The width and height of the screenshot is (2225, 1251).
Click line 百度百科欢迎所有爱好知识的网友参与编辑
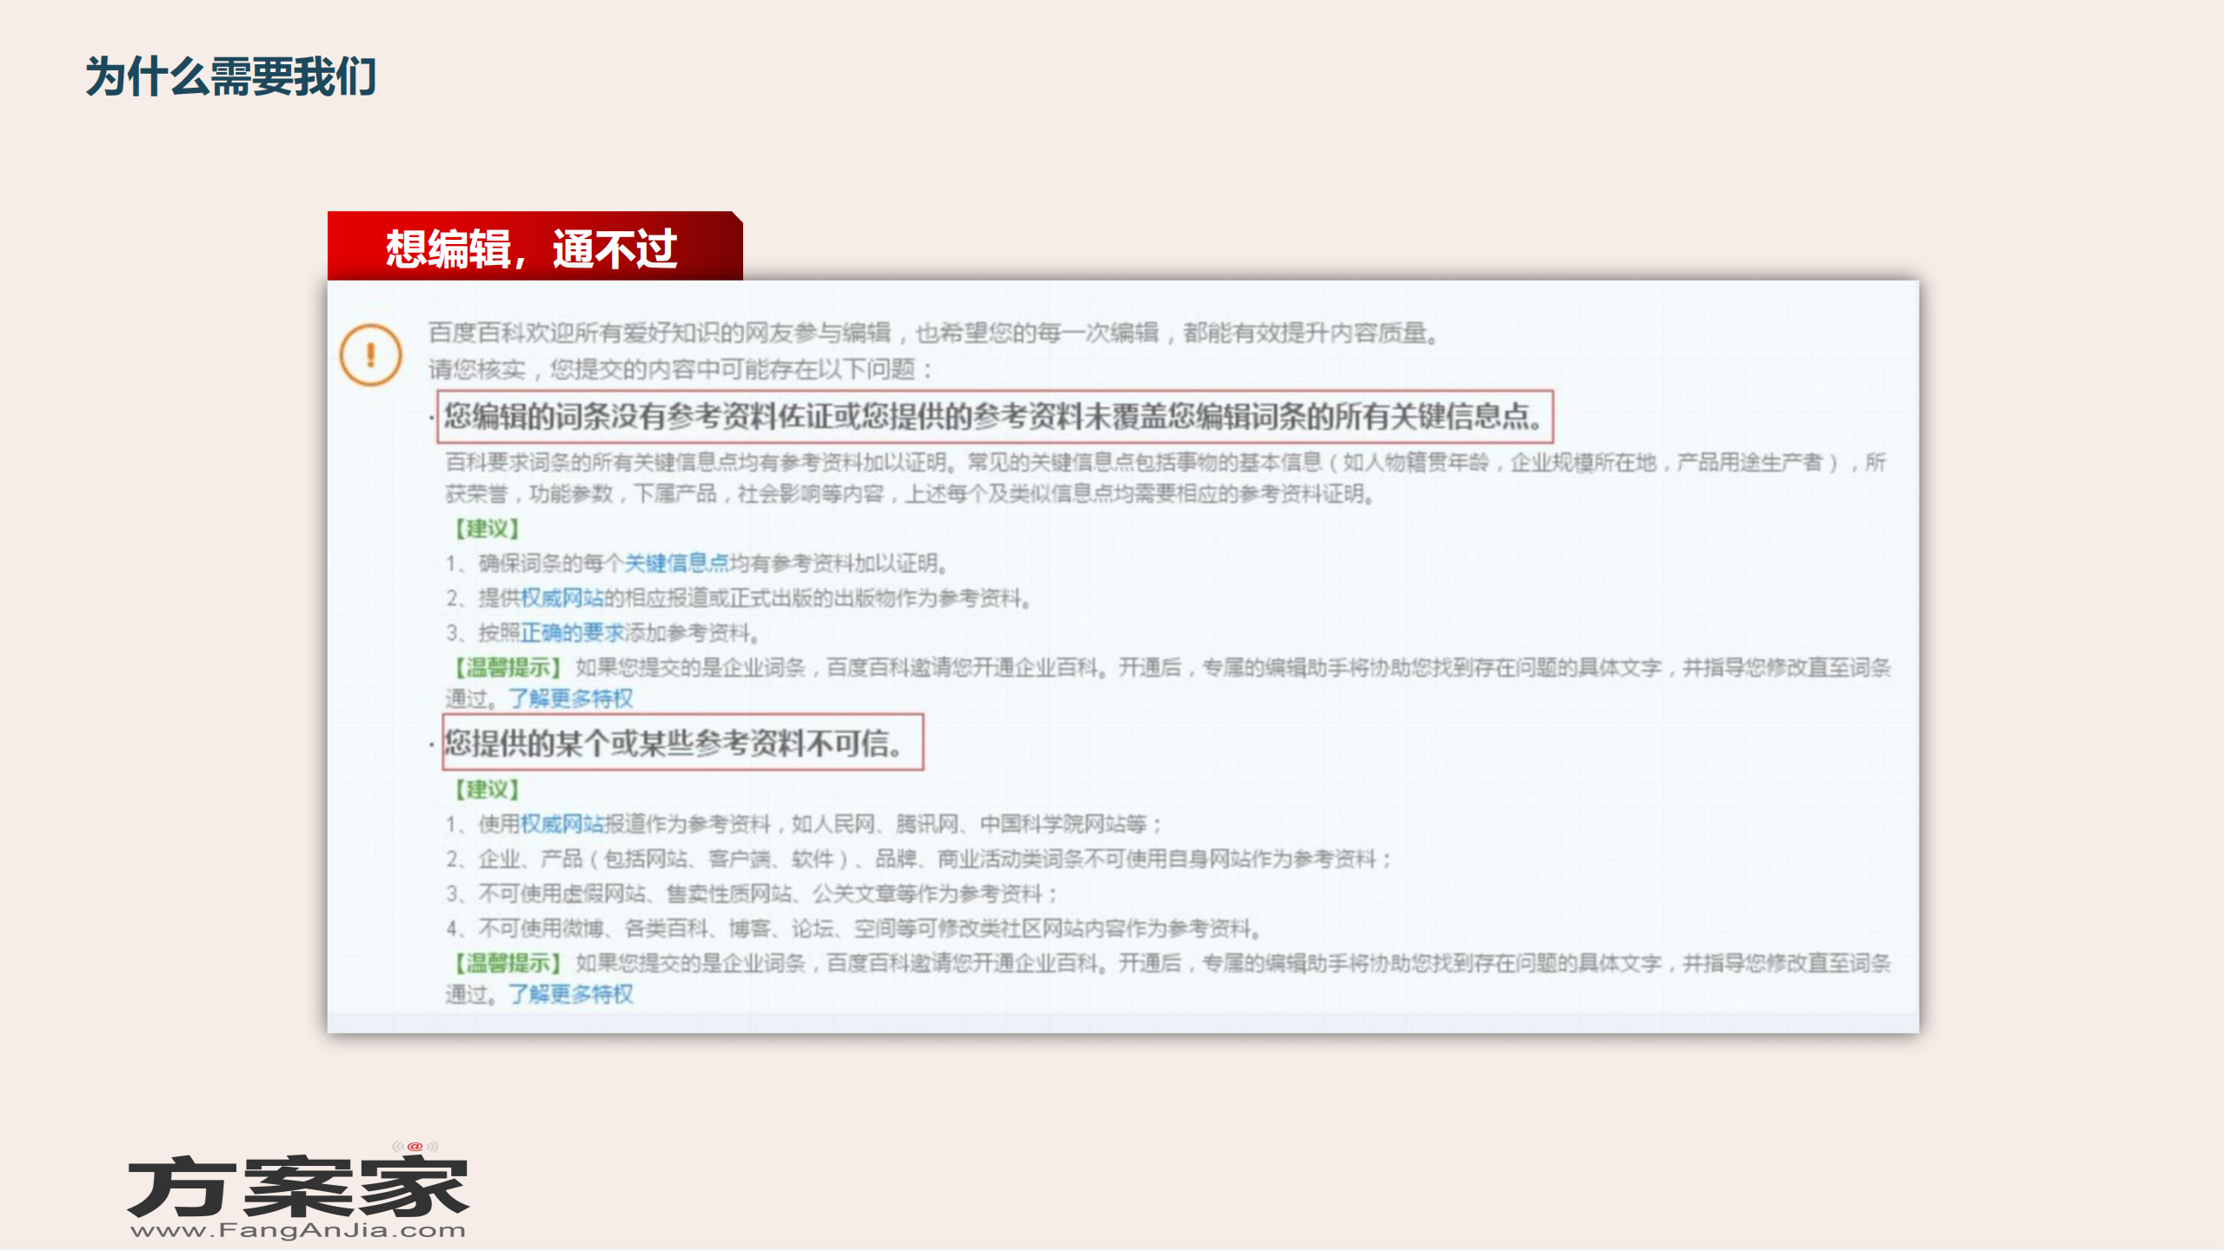[x=933, y=333]
